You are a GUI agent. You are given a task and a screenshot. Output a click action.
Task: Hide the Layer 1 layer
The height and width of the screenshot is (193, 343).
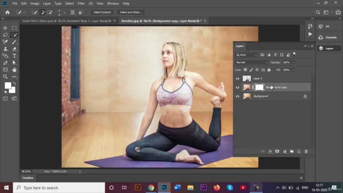pyautogui.click(x=238, y=78)
